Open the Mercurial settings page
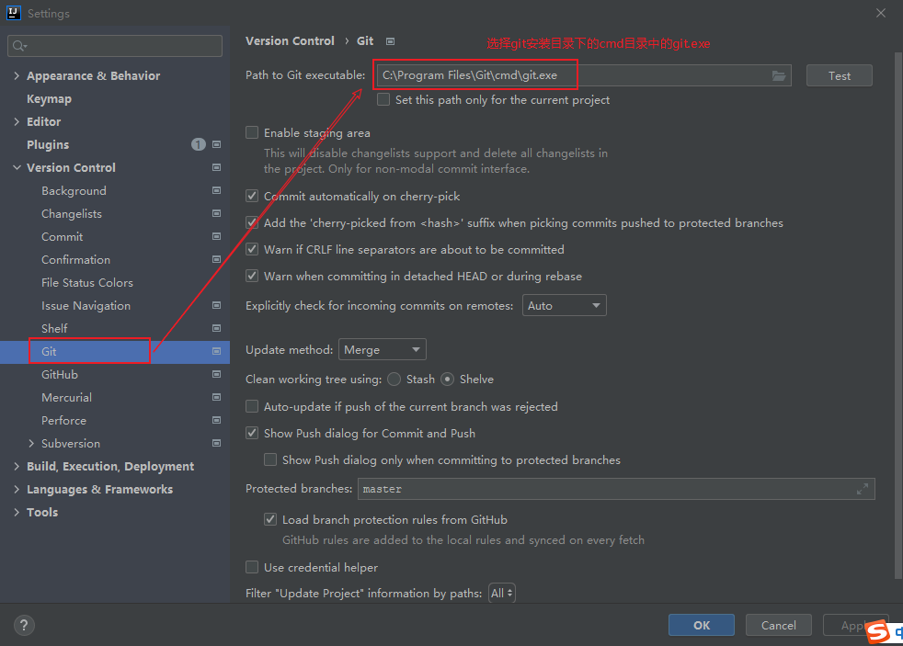The width and height of the screenshot is (903, 646). click(x=66, y=397)
